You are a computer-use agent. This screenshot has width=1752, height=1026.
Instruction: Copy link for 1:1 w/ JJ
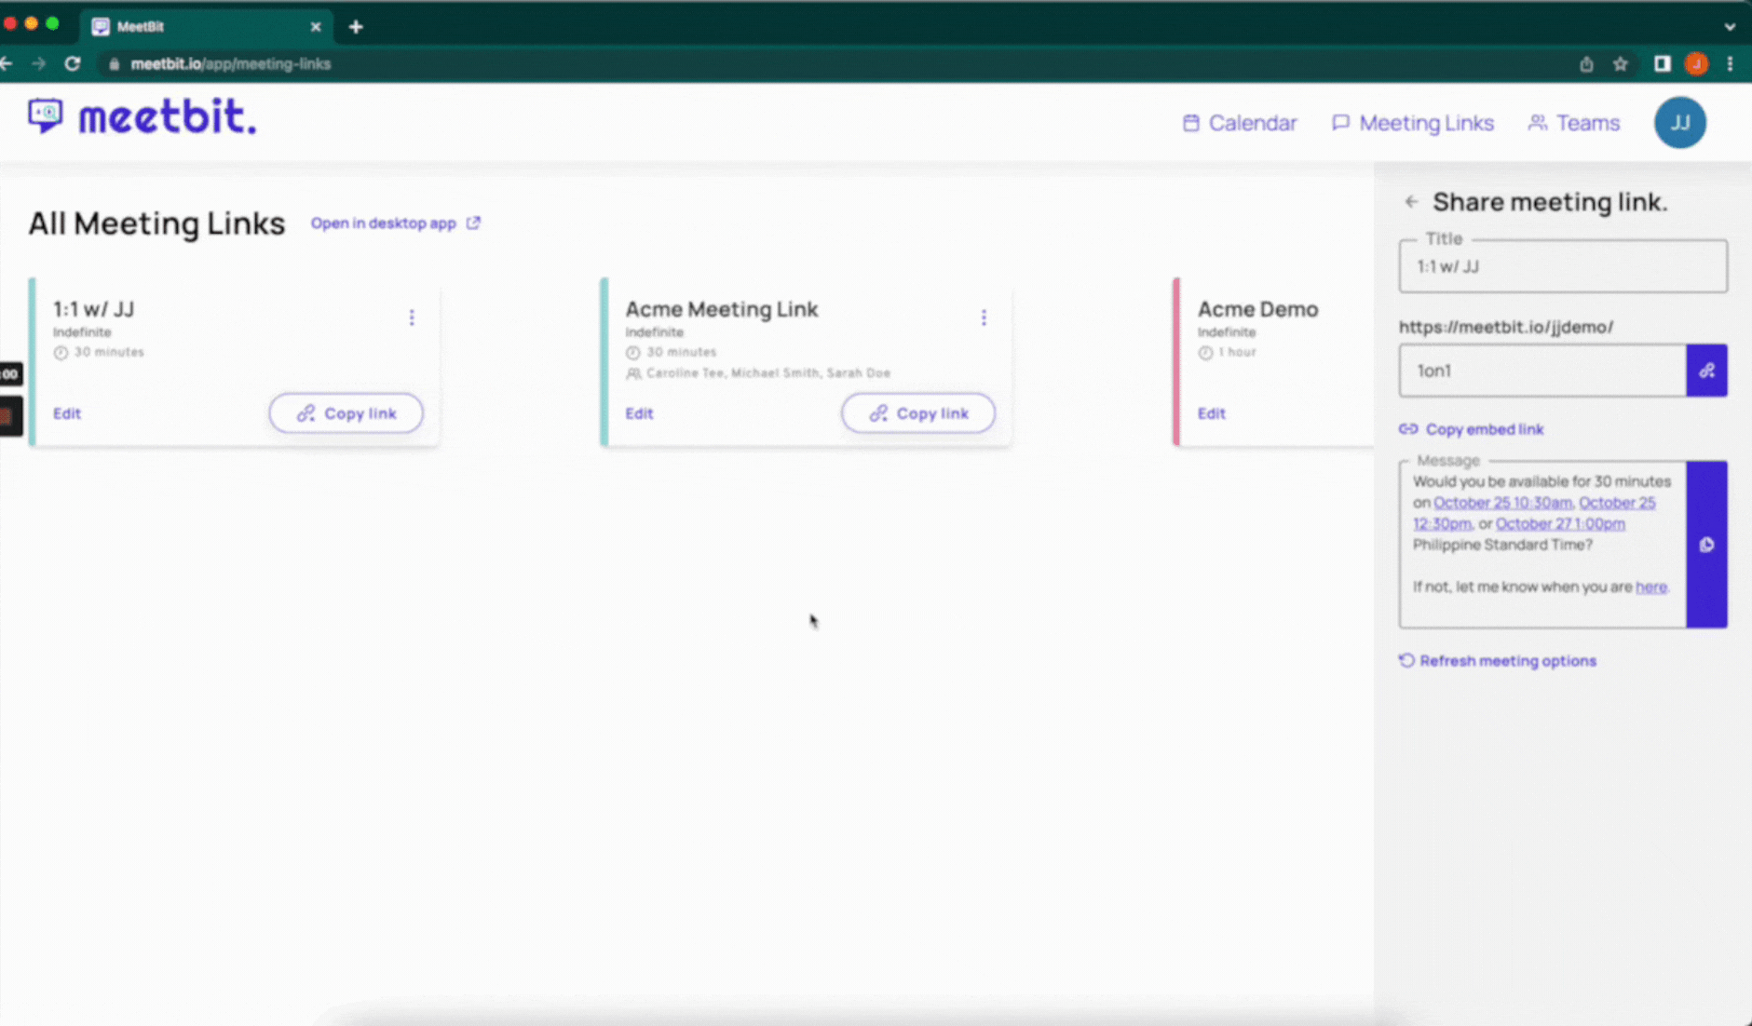point(346,413)
